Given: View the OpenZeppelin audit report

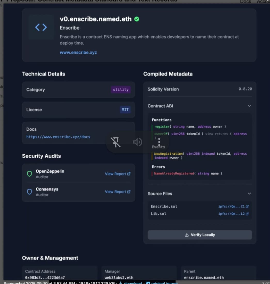Looking at the screenshot, I should [x=117, y=174].
